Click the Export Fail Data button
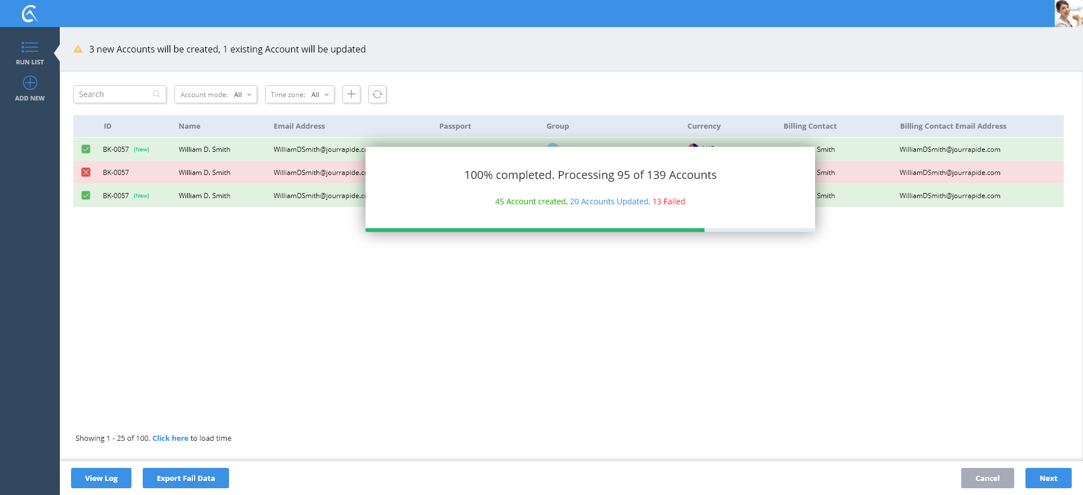This screenshot has height=495, width=1083. click(186, 478)
